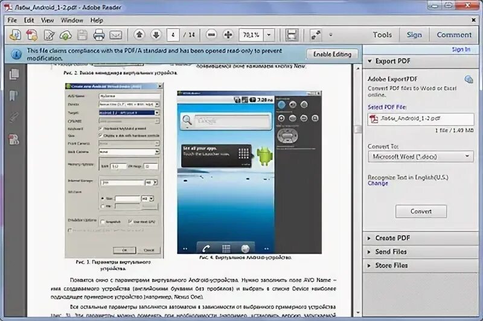Click the Adobe ExportPDF cloud icon
This screenshot has height=321, width=483.
click(469, 80)
